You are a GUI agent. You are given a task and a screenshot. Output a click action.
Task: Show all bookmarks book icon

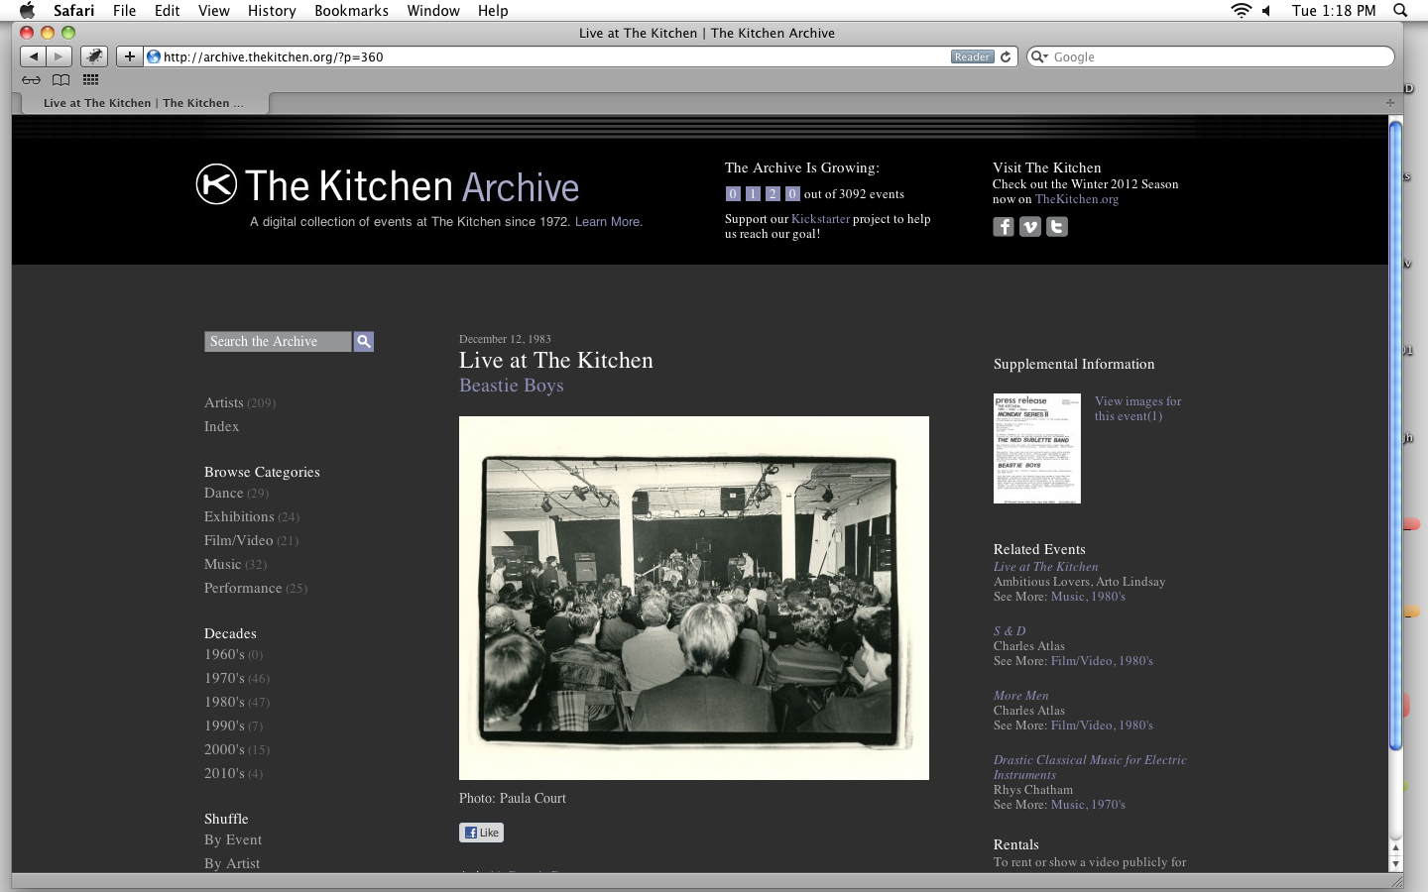60,80
